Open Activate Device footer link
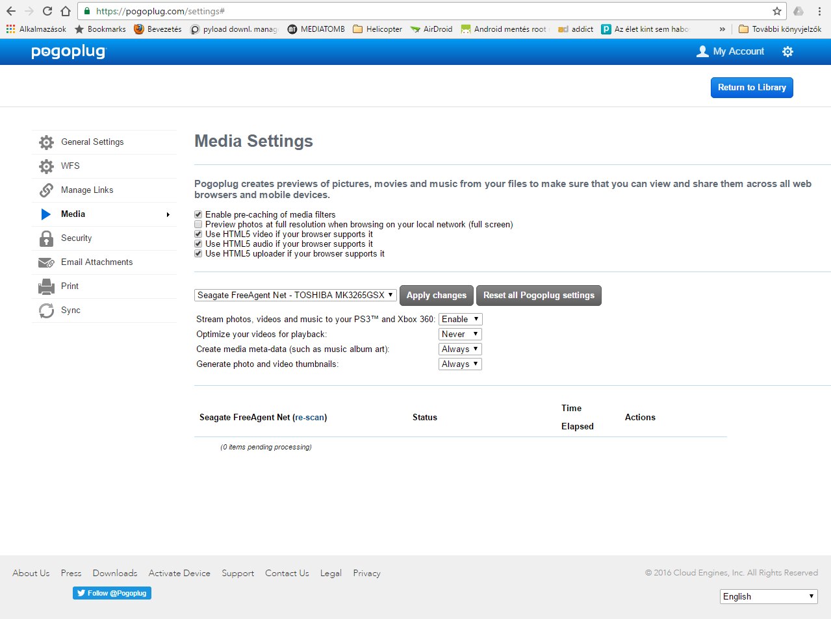Image resolution: width=831 pixels, height=619 pixels. click(179, 573)
